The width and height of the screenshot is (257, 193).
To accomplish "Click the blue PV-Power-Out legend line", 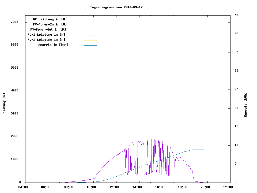I will tap(90, 30).
